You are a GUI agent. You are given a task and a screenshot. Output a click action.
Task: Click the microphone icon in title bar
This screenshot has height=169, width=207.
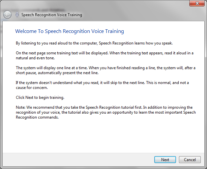click(17, 14)
